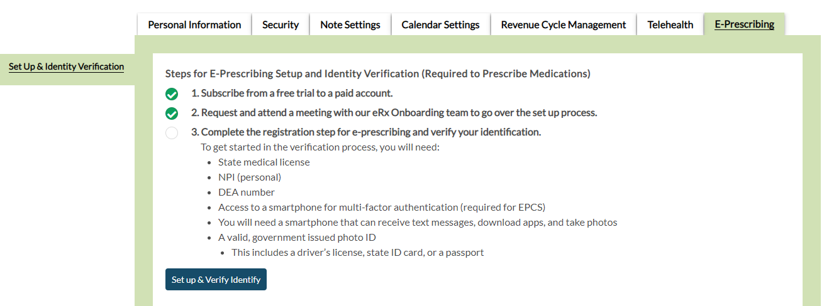This screenshot has width=829, height=306.
Task: Open the Revenue Cycle Management tab
Action: pos(564,25)
